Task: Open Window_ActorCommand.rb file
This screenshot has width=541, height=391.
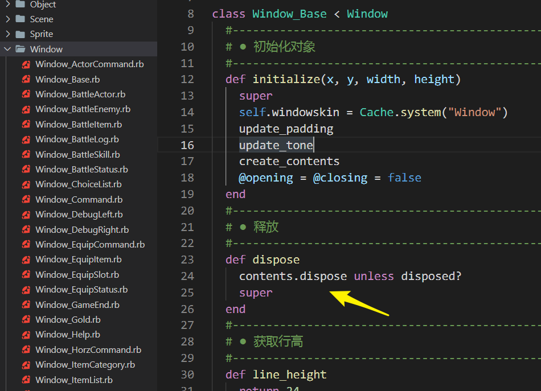Action: pos(89,64)
